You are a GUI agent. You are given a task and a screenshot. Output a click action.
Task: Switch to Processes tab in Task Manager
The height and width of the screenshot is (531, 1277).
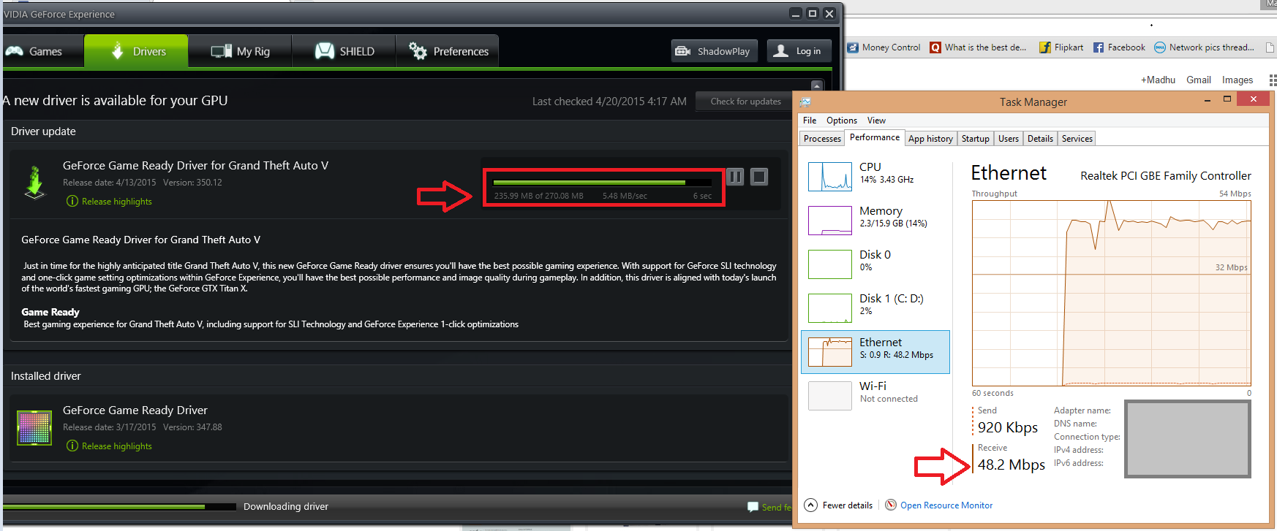click(822, 139)
